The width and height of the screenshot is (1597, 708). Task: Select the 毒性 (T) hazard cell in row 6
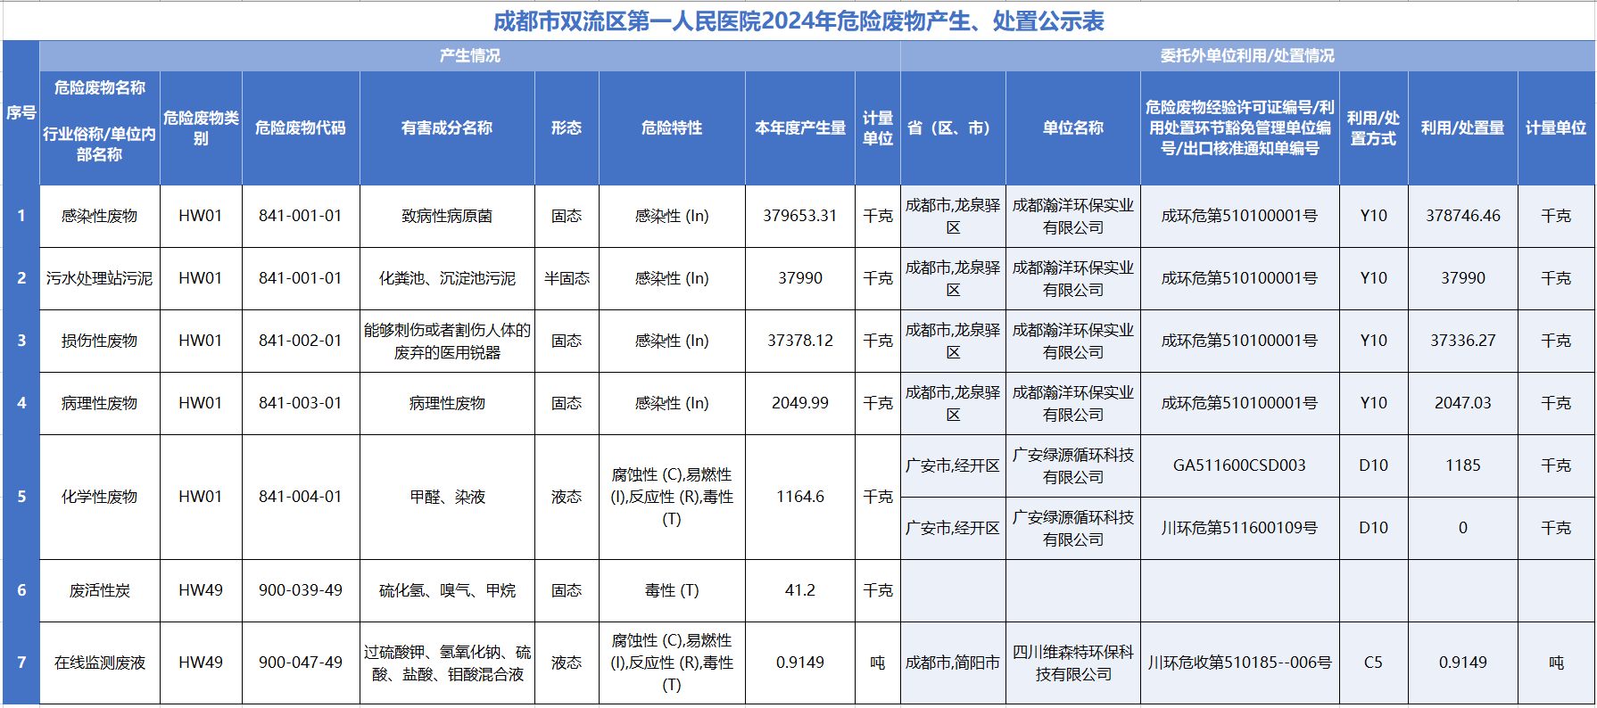(672, 590)
